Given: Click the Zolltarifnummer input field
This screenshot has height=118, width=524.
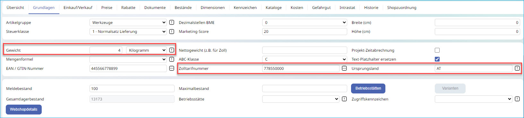Looking at the screenshot, I should click(301, 68).
